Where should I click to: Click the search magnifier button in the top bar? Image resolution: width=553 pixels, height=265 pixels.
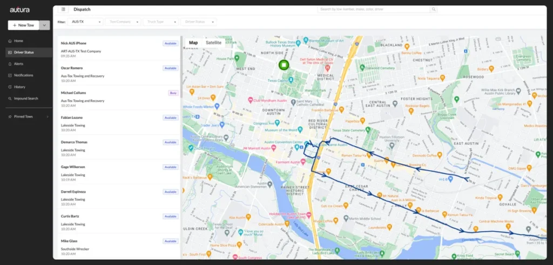[x=434, y=9]
